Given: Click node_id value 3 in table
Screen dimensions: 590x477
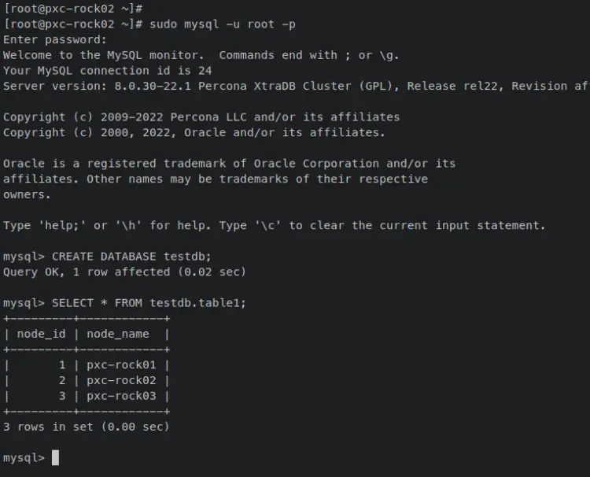Looking at the screenshot, I should pyautogui.click(x=62, y=396).
